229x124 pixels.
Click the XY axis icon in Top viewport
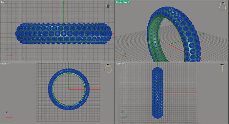click(9, 53)
